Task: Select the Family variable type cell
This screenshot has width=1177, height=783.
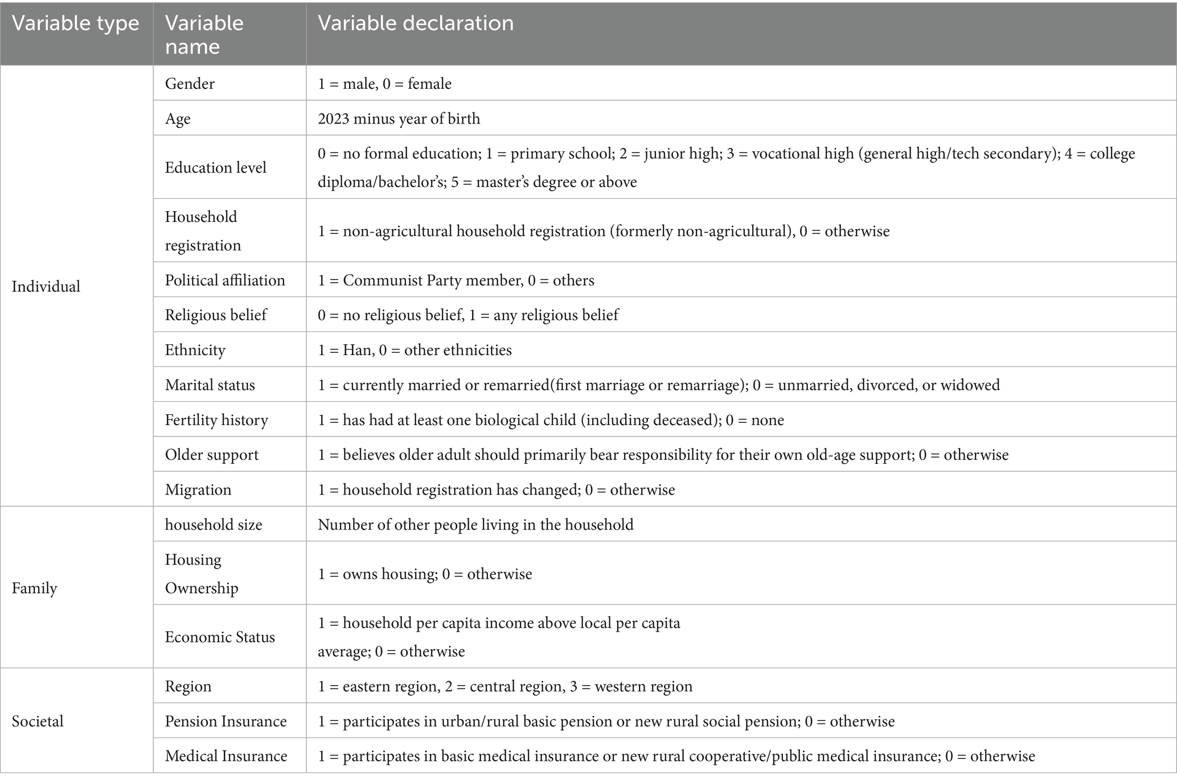Action: click(x=35, y=588)
